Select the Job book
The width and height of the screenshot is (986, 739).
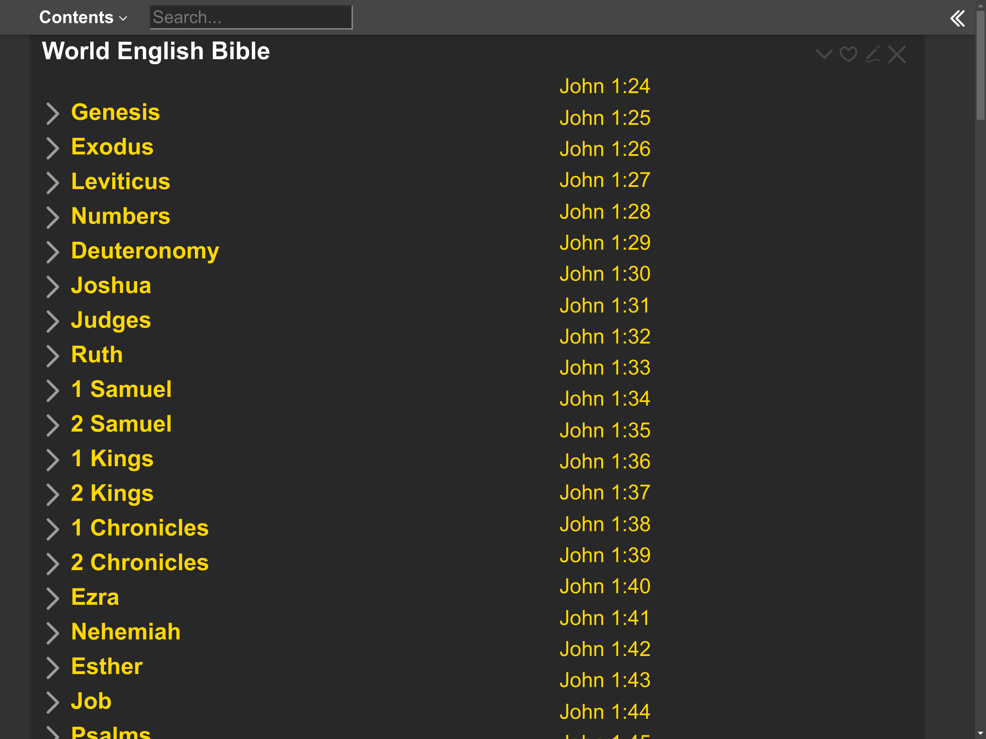pos(91,701)
